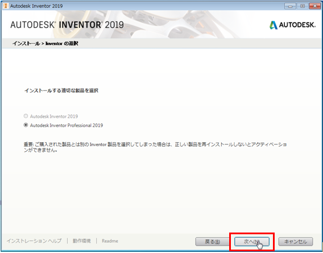323x253 pixels.
Task: Close the installer window
Action: coord(315,6)
